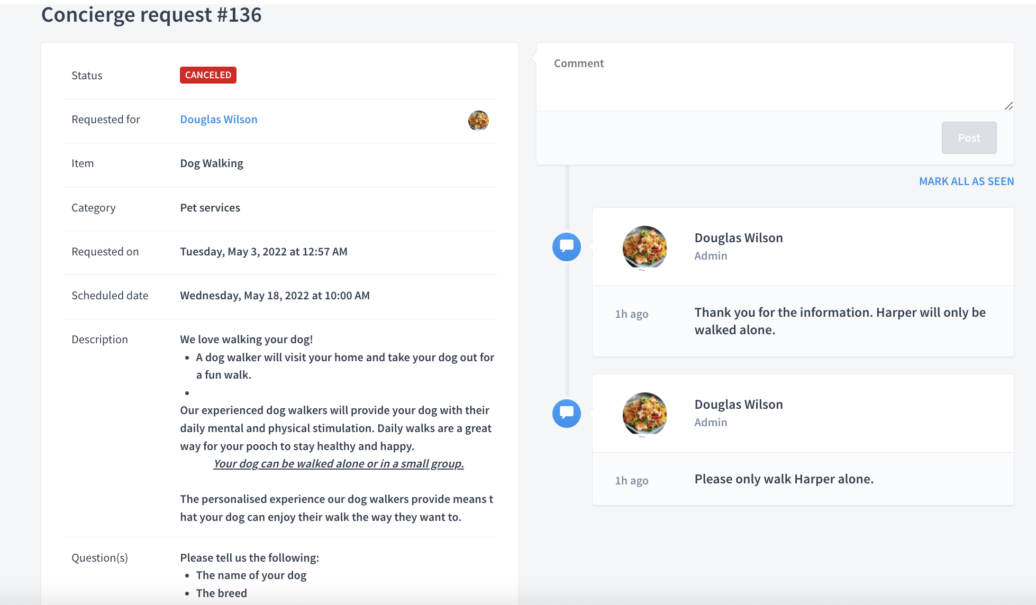Click the 'Status' row label
This screenshot has width=1036, height=605.
(87, 76)
